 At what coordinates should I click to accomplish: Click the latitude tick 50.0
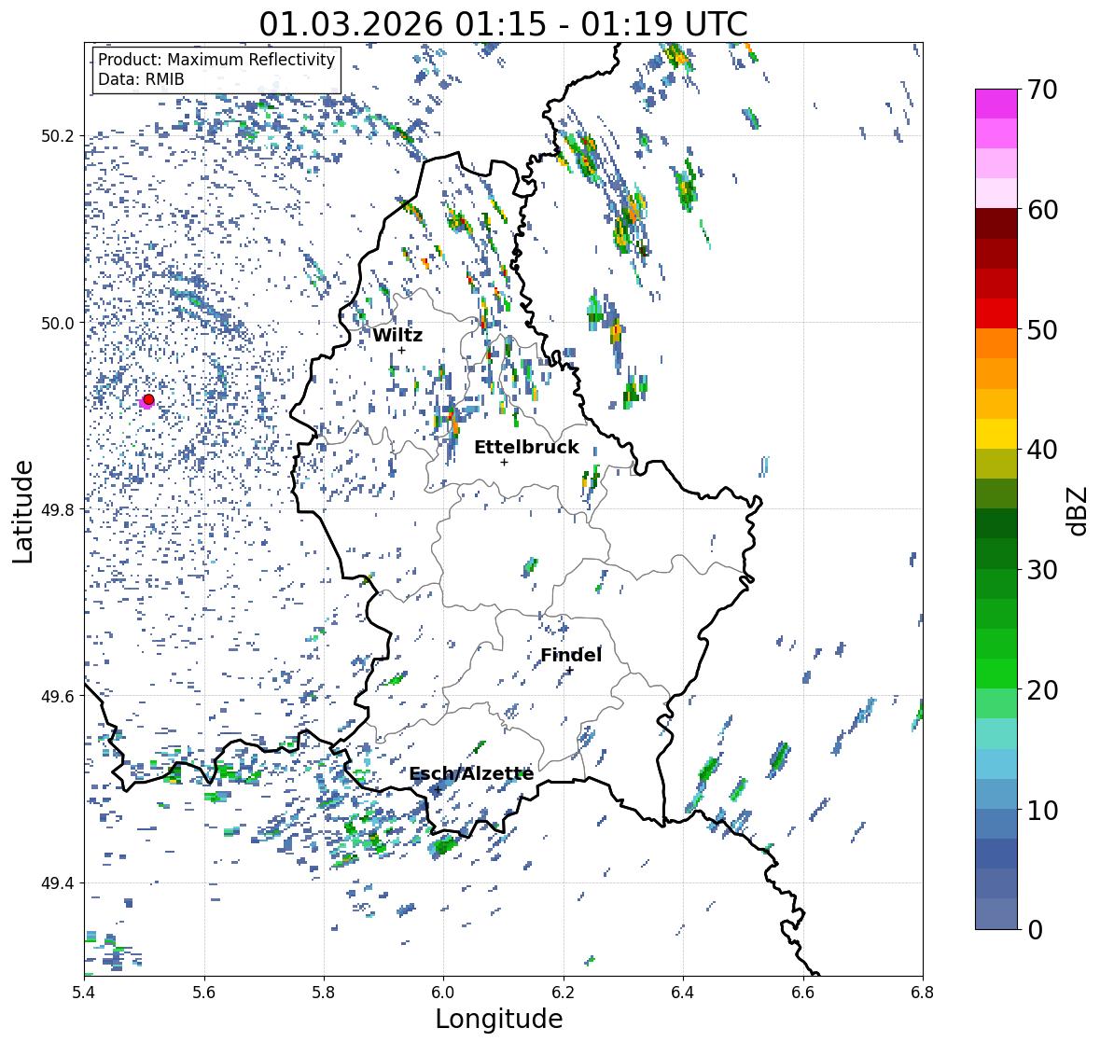(x=58, y=324)
